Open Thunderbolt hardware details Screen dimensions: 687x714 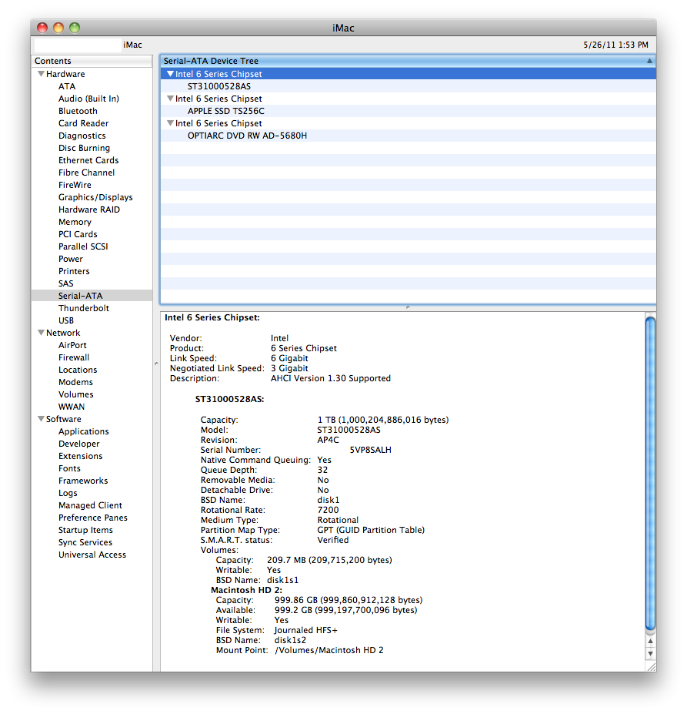coord(84,308)
